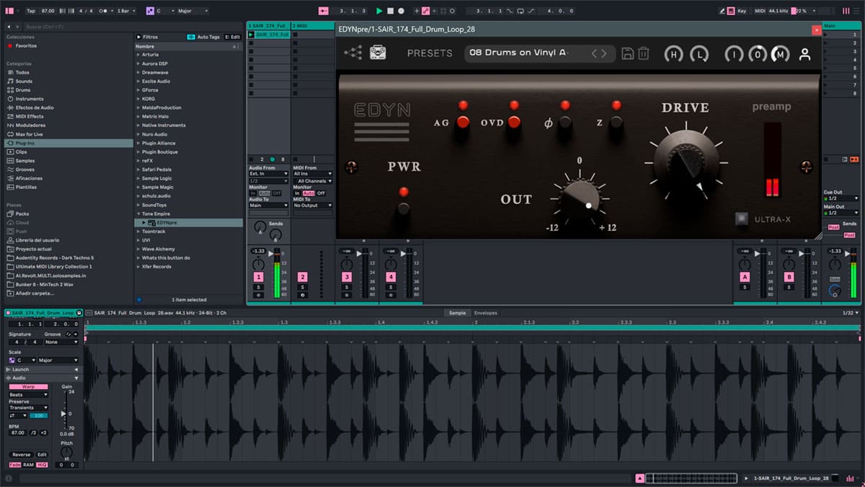Start playback with the transport Play button
Viewport: 865px width, 487px height.
[379, 11]
